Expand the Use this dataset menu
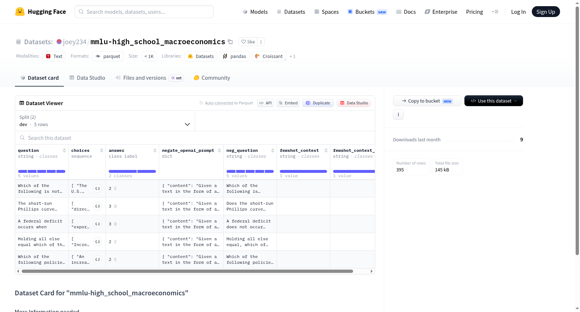This screenshot has width=580, height=312. point(494,101)
